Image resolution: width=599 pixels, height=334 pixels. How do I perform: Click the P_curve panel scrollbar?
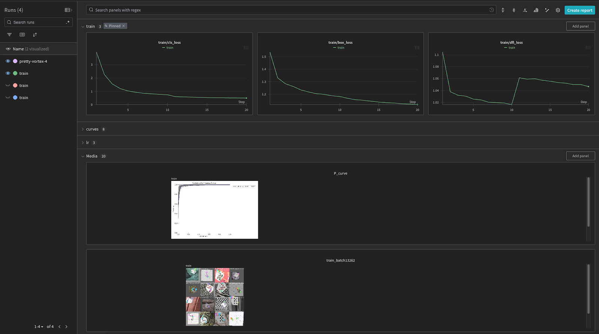tap(589, 202)
